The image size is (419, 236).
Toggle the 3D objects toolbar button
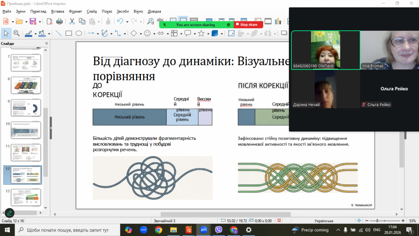pyautogui.click(x=214, y=33)
